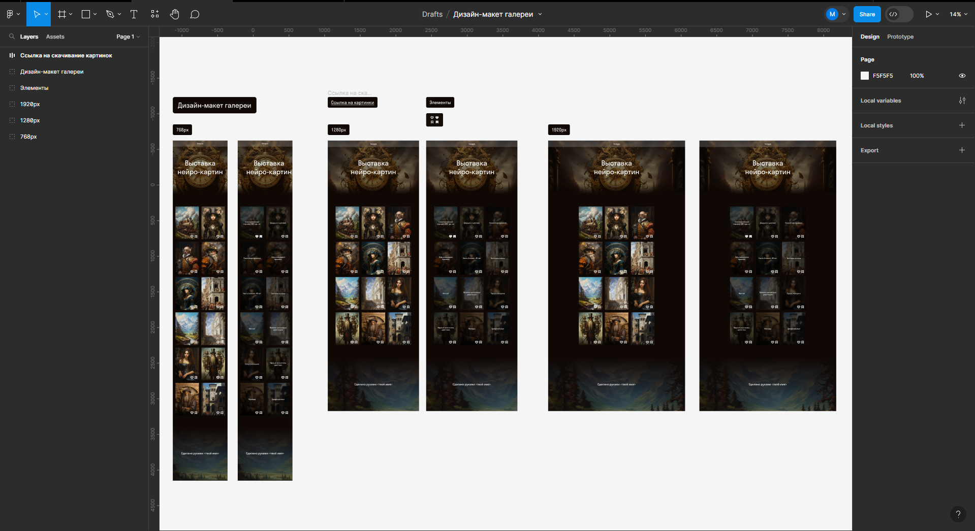
Task: Select the Дизайн-макет галереи title on canvas
Action: (214, 105)
